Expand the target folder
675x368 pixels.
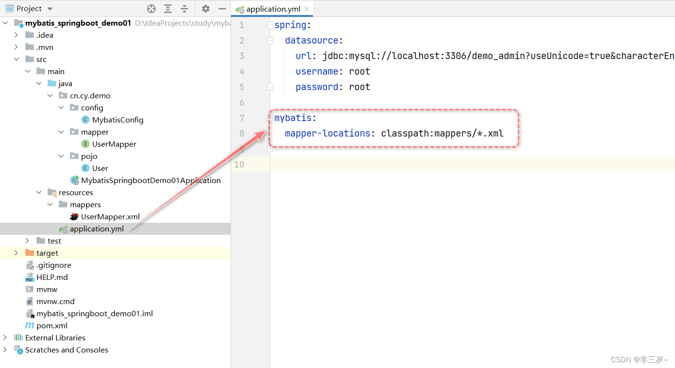(x=16, y=253)
